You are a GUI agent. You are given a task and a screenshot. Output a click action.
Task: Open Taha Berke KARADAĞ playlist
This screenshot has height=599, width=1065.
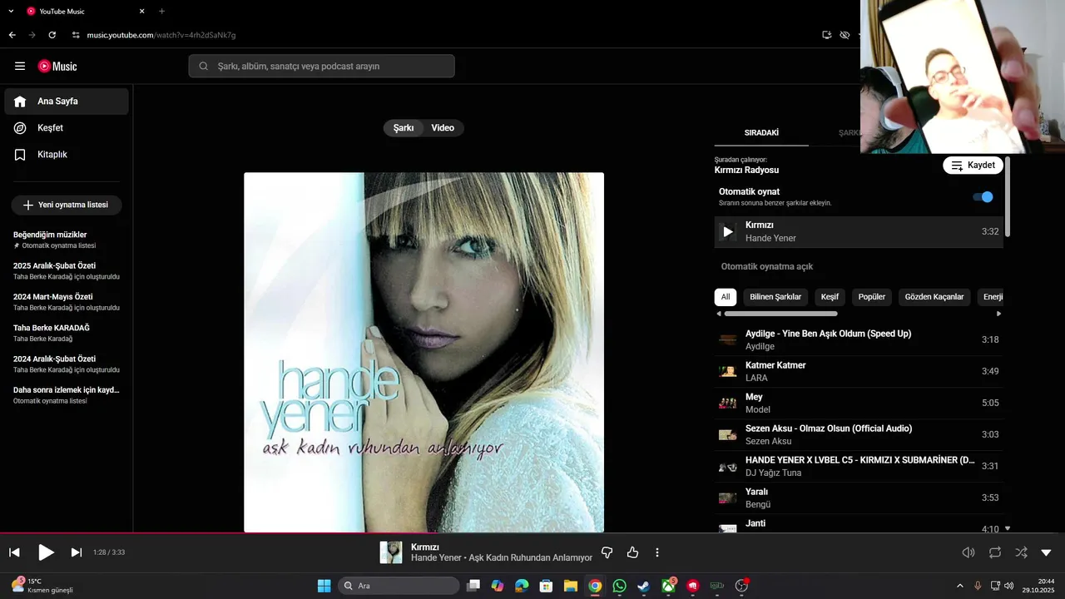[x=67, y=333]
